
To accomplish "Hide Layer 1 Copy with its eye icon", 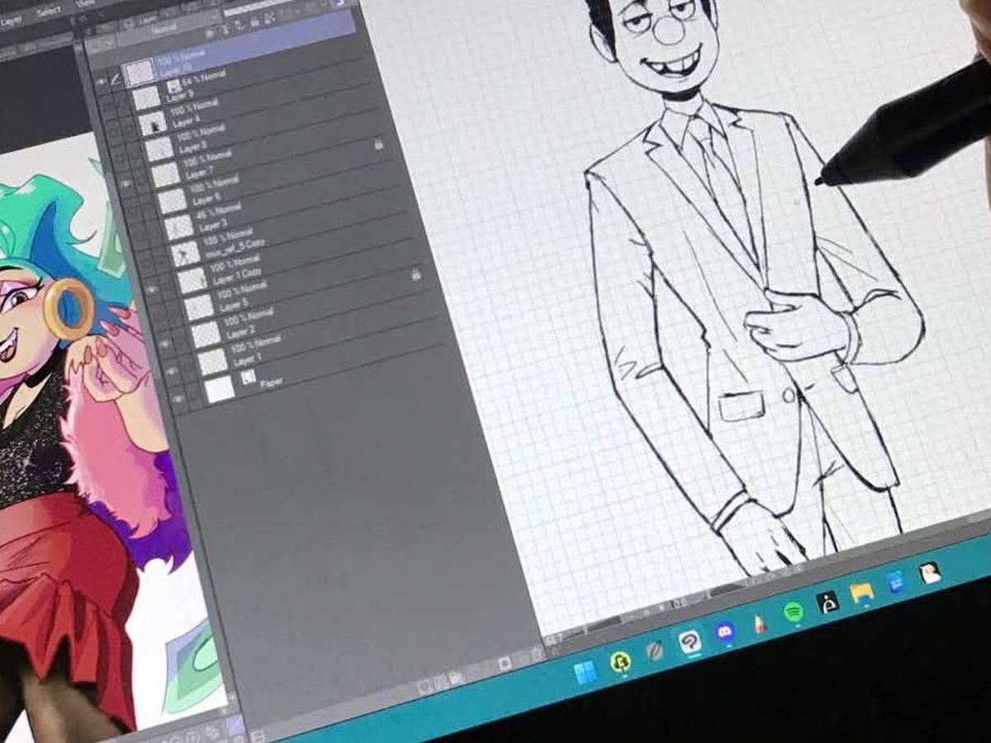I will click(152, 289).
